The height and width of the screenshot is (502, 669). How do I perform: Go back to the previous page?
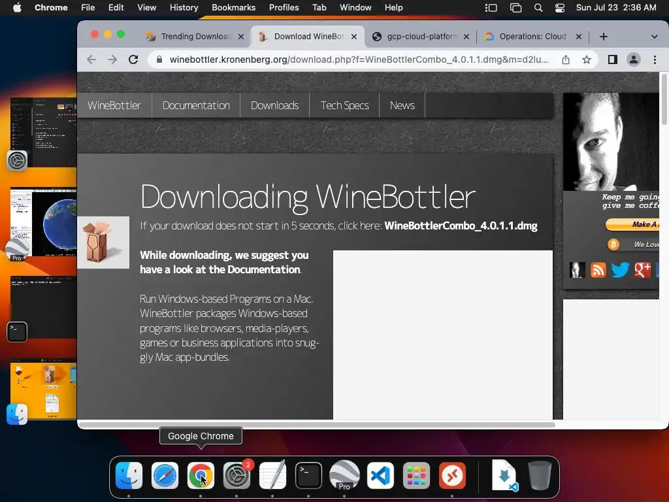pyautogui.click(x=91, y=59)
